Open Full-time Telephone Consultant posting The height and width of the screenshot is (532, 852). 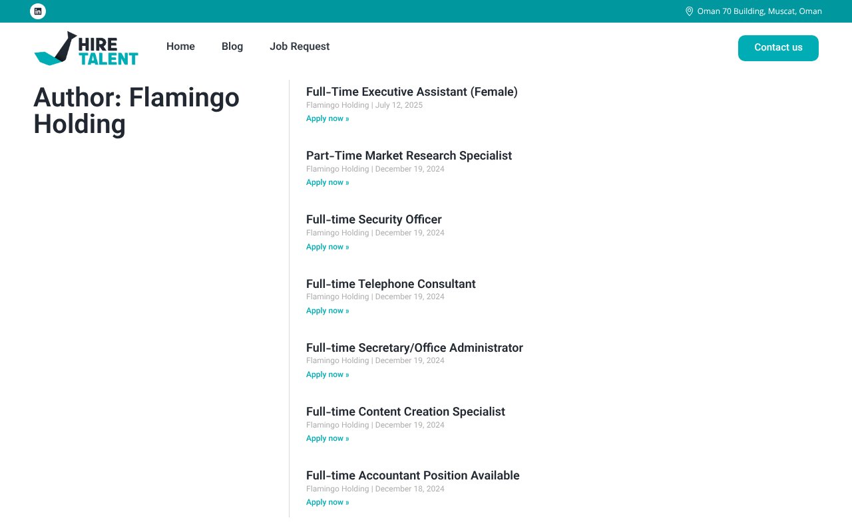pos(391,283)
